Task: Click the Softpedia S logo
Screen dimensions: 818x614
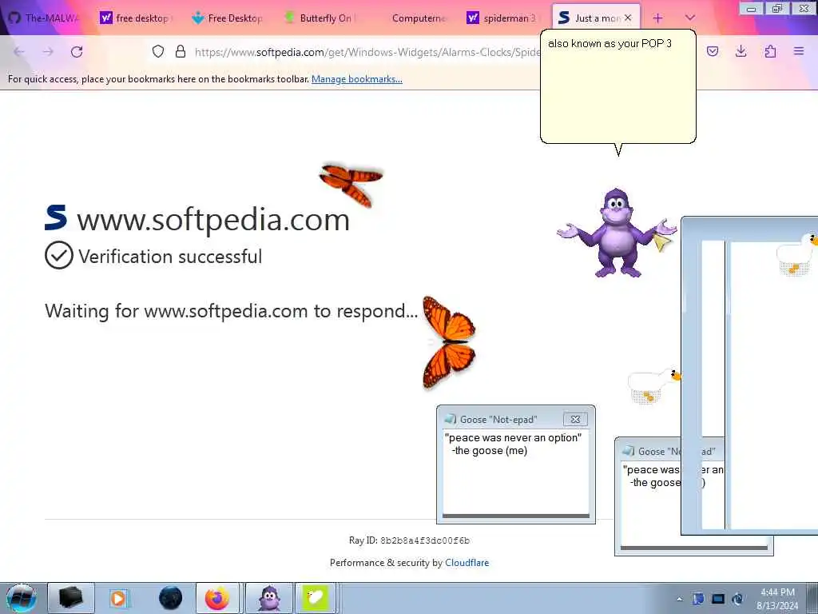Action: pyautogui.click(x=56, y=217)
